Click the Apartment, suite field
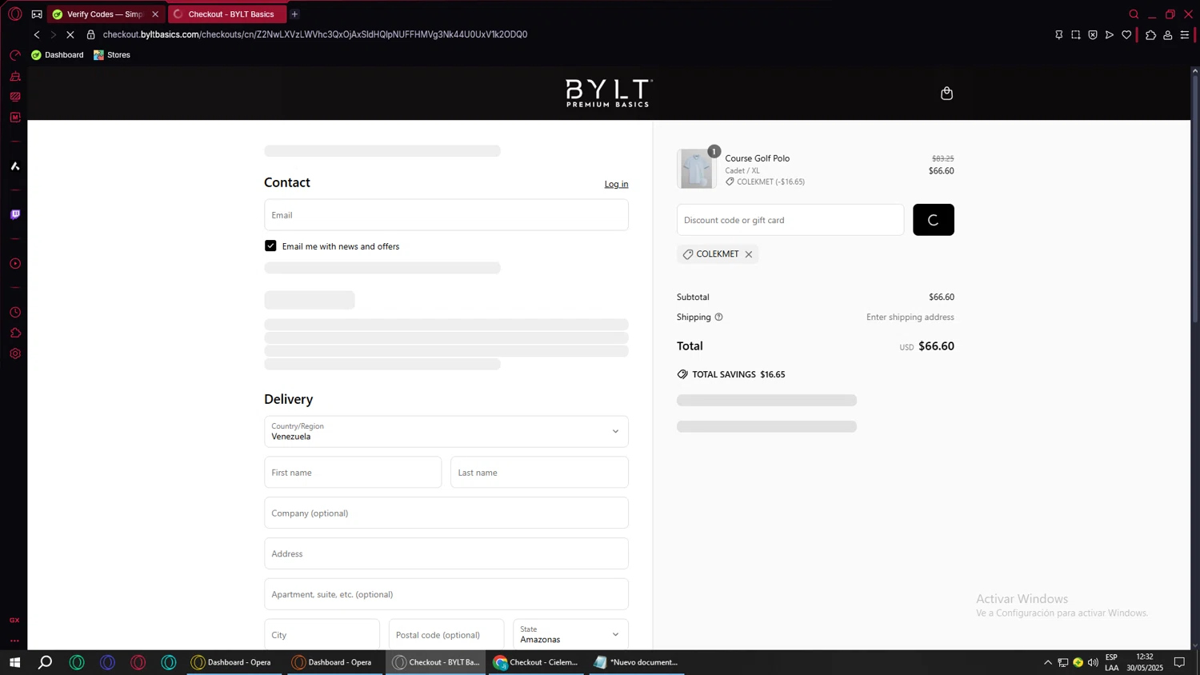The image size is (1200, 675). [446, 594]
